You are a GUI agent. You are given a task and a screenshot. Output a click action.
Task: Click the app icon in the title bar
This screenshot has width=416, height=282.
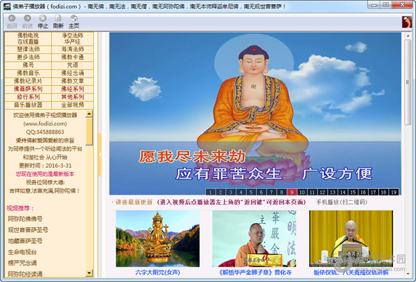pyautogui.click(x=7, y=6)
